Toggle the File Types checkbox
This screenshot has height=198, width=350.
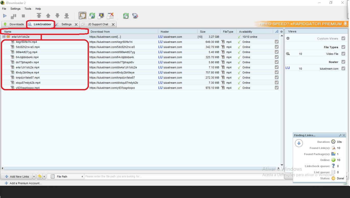(x=343, y=47)
